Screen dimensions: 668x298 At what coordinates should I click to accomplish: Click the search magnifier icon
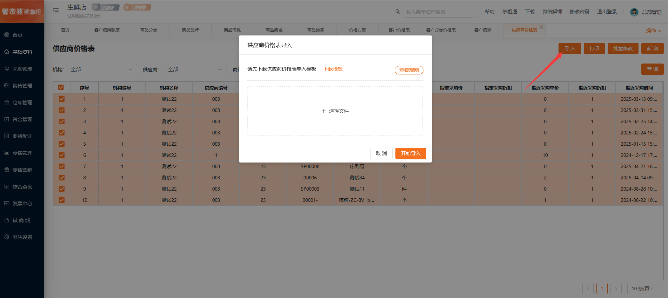[x=398, y=12]
